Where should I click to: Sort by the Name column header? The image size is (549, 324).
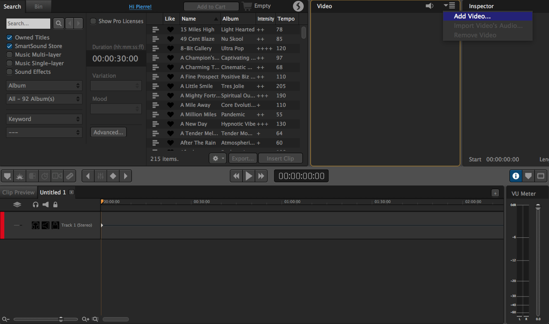point(199,19)
